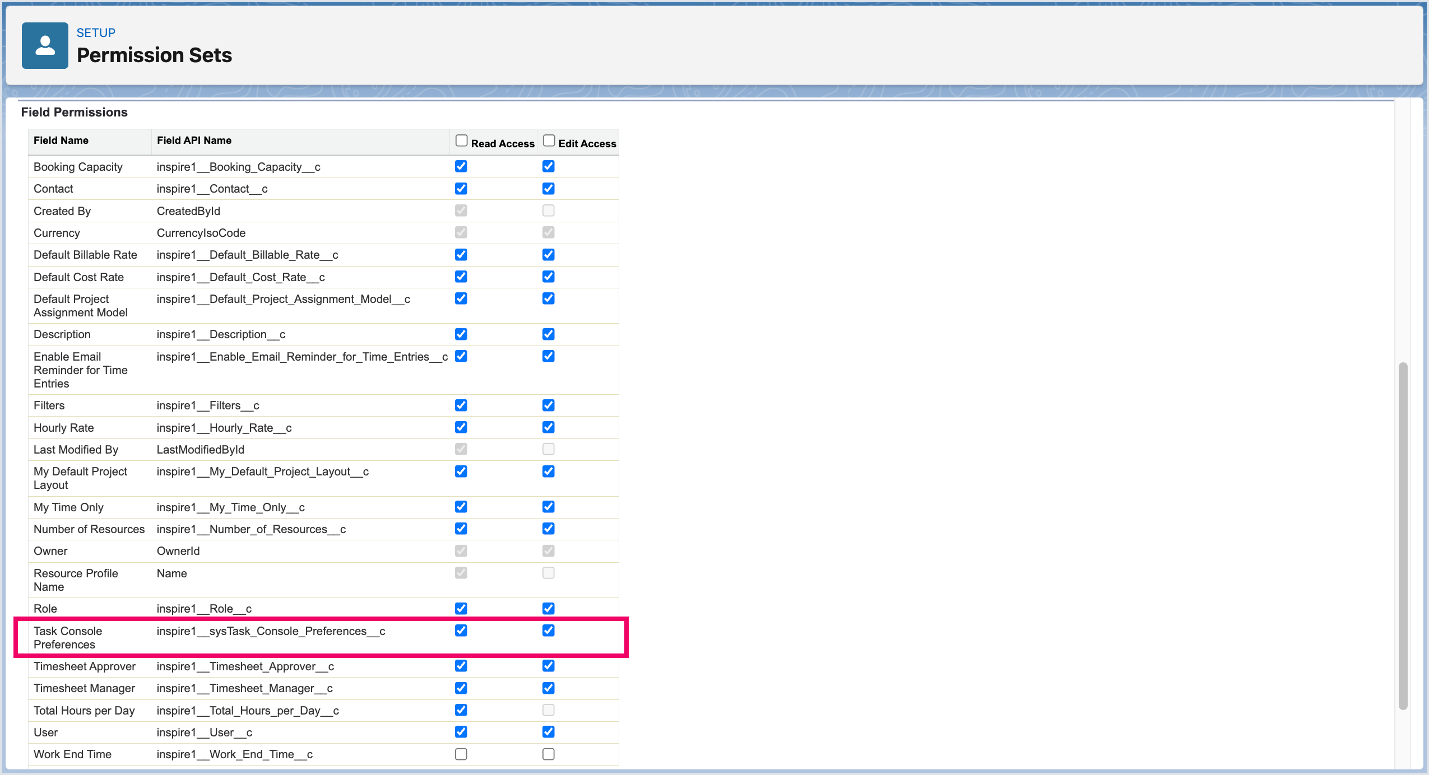Click the Permission Sets page title
Viewport: 1429px width, 775px height.
tap(154, 55)
